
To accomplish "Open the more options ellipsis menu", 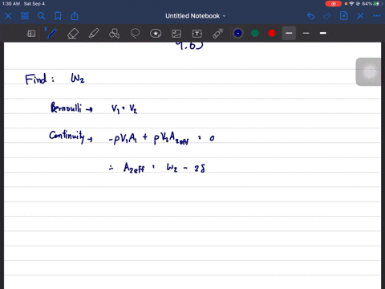I will (x=377, y=16).
